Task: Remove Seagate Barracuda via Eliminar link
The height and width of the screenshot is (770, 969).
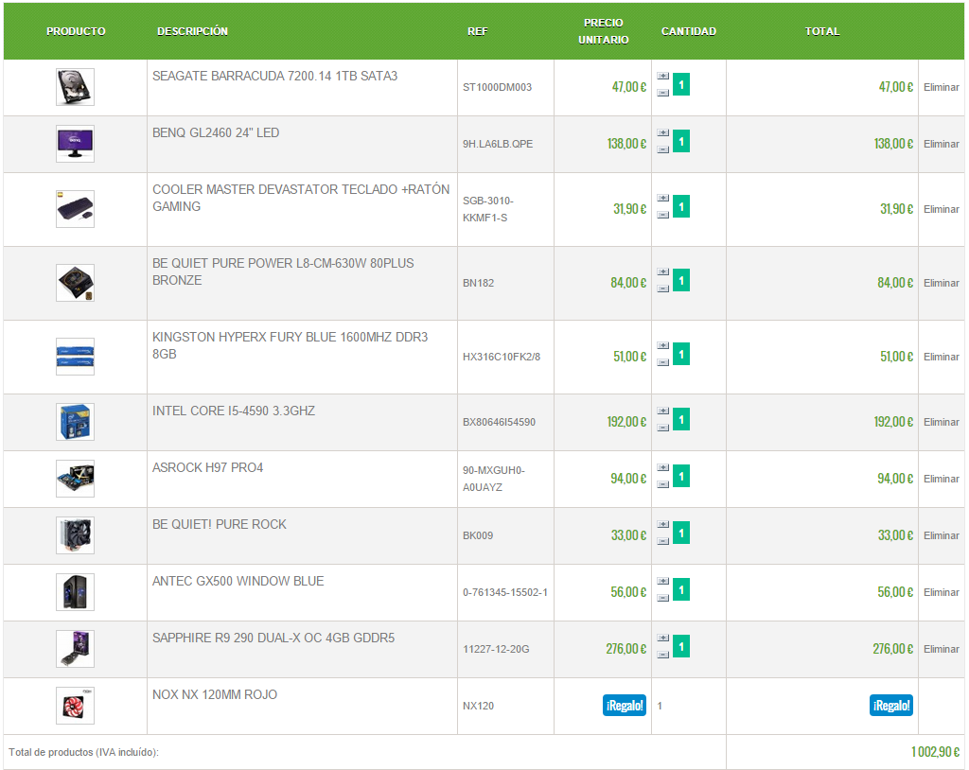Action: (x=942, y=87)
